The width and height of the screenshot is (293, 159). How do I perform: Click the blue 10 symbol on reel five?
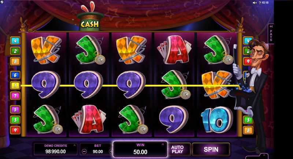[x=217, y=119]
